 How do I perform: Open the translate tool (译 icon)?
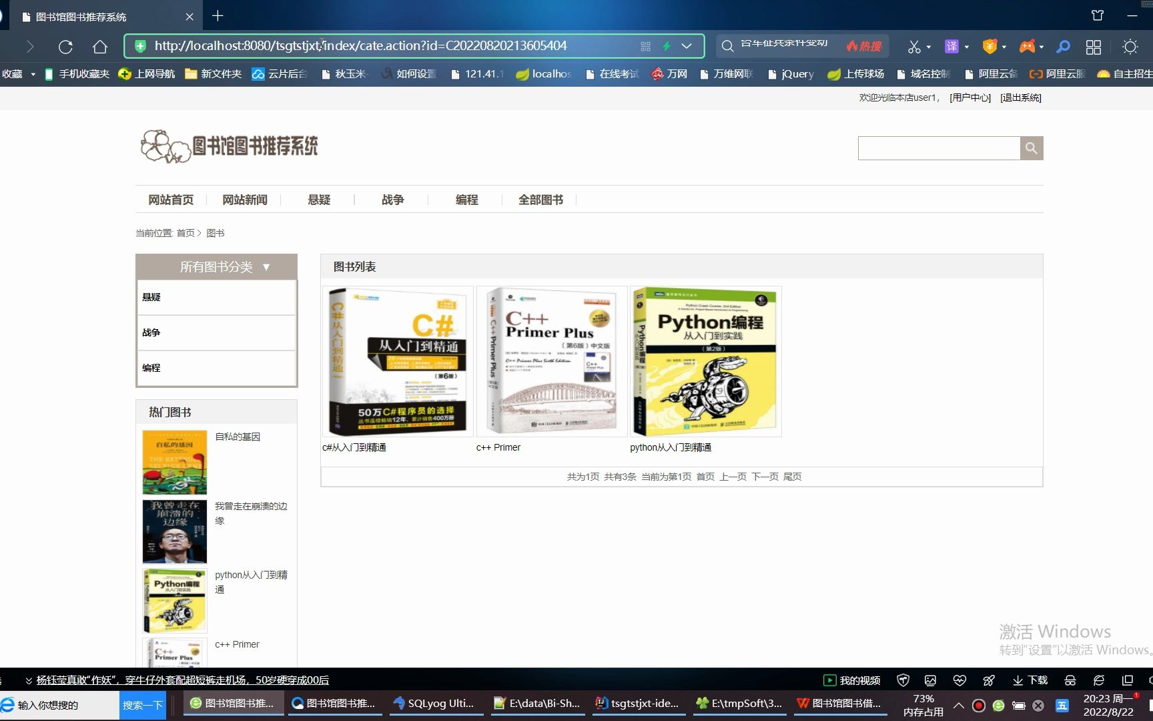point(951,47)
